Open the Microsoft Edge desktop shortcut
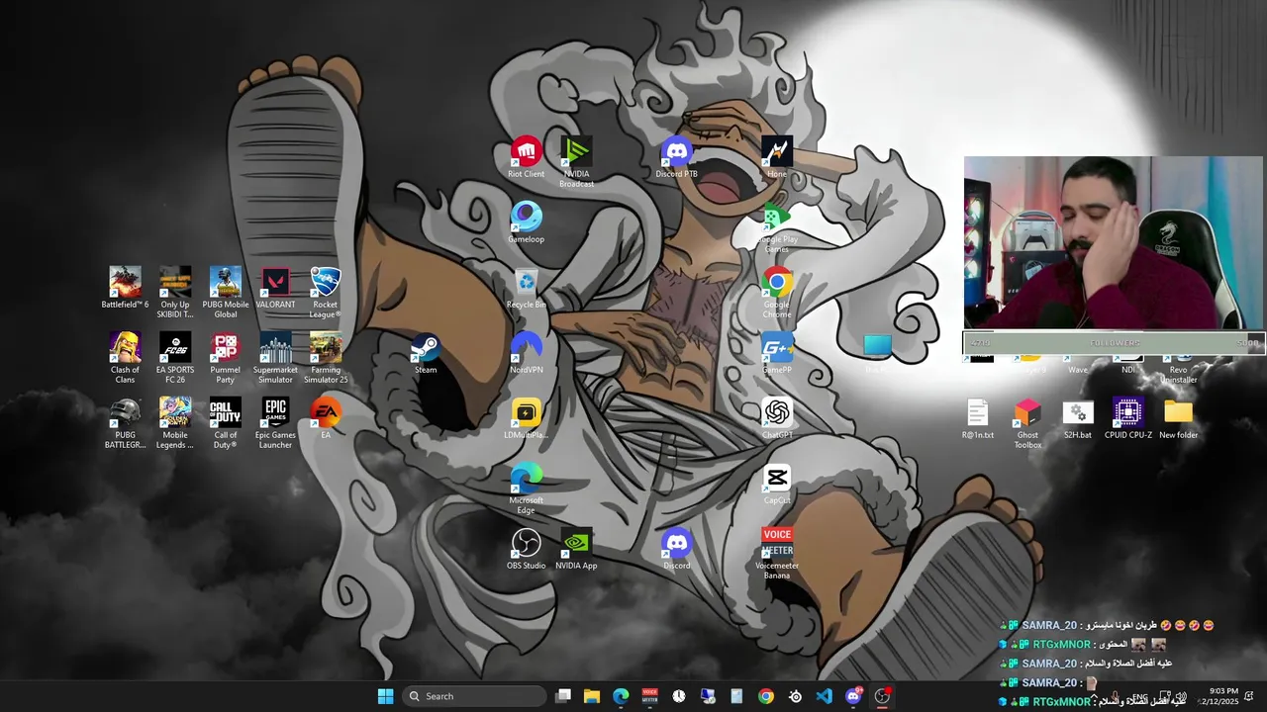 point(526,489)
